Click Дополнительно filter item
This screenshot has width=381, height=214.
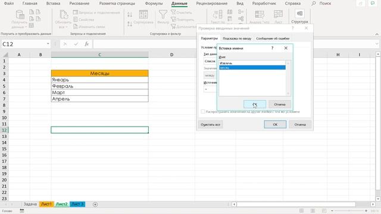point(184,26)
